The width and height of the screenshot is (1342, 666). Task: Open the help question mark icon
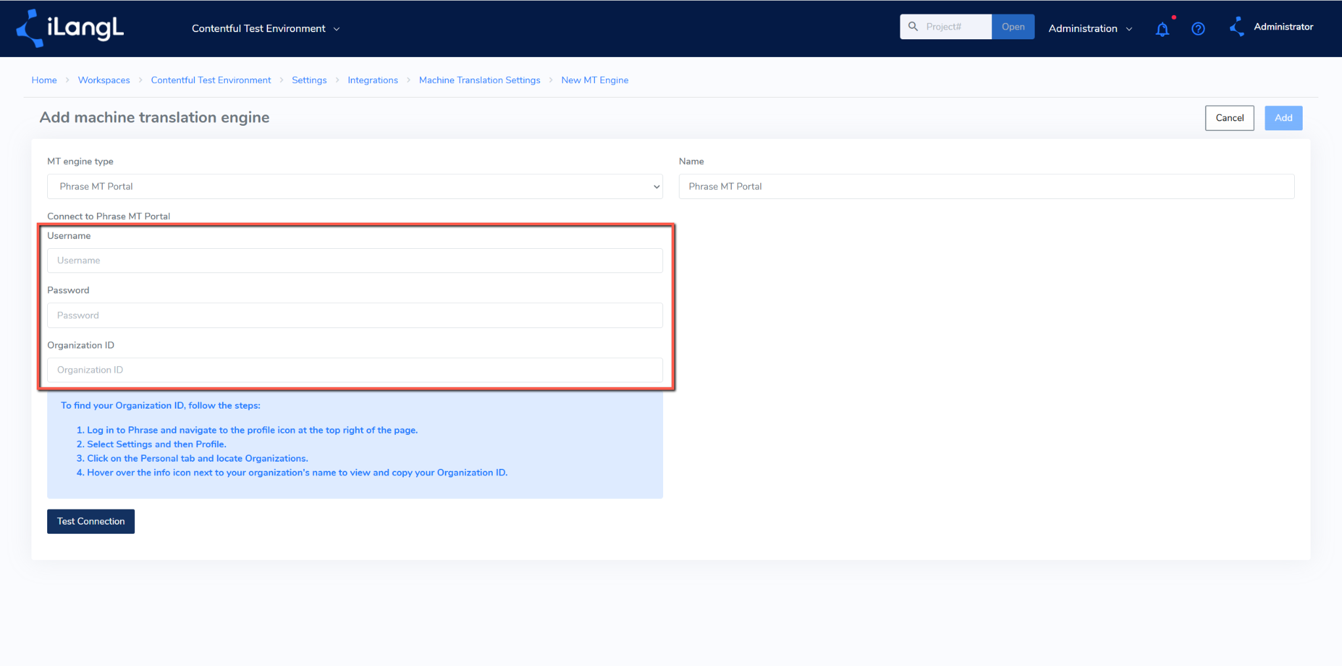[x=1198, y=29]
